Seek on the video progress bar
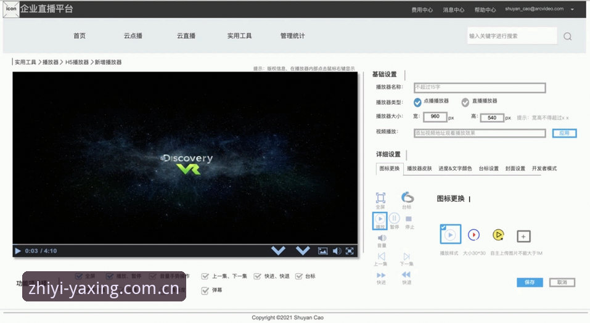590x323 pixels. (185, 245)
